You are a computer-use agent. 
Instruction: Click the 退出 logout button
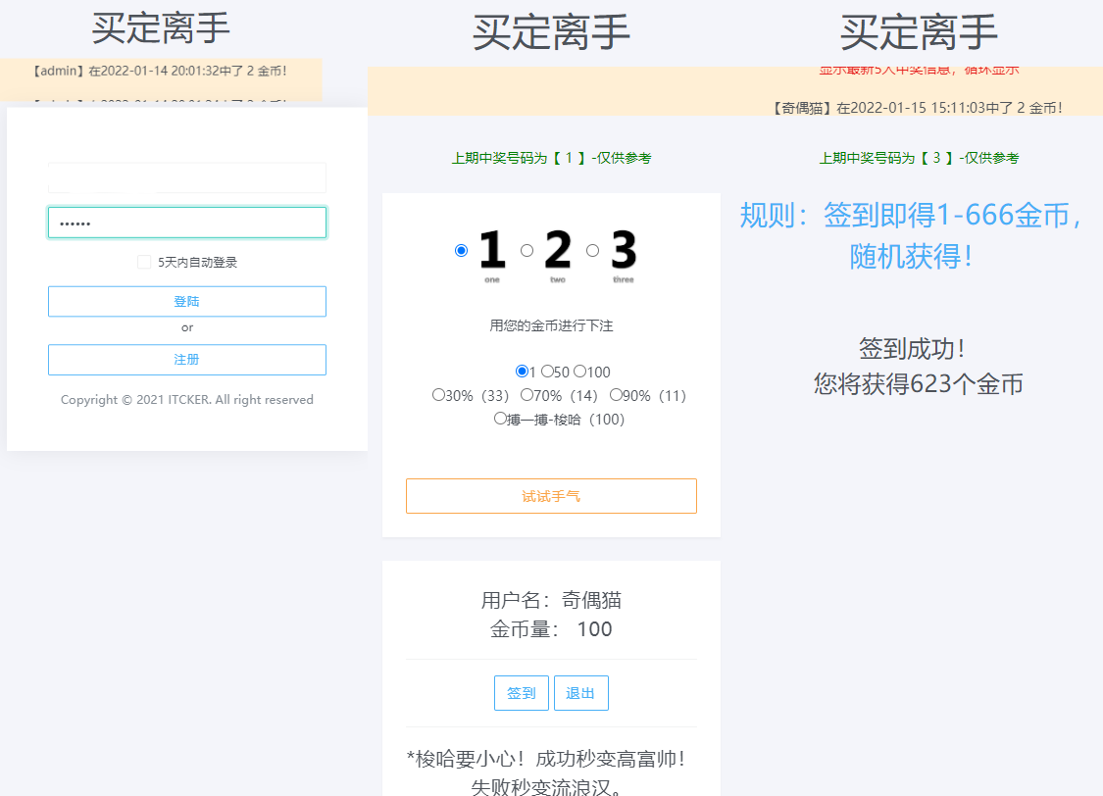[x=580, y=692]
